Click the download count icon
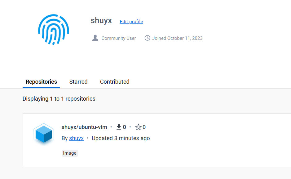 click(119, 127)
